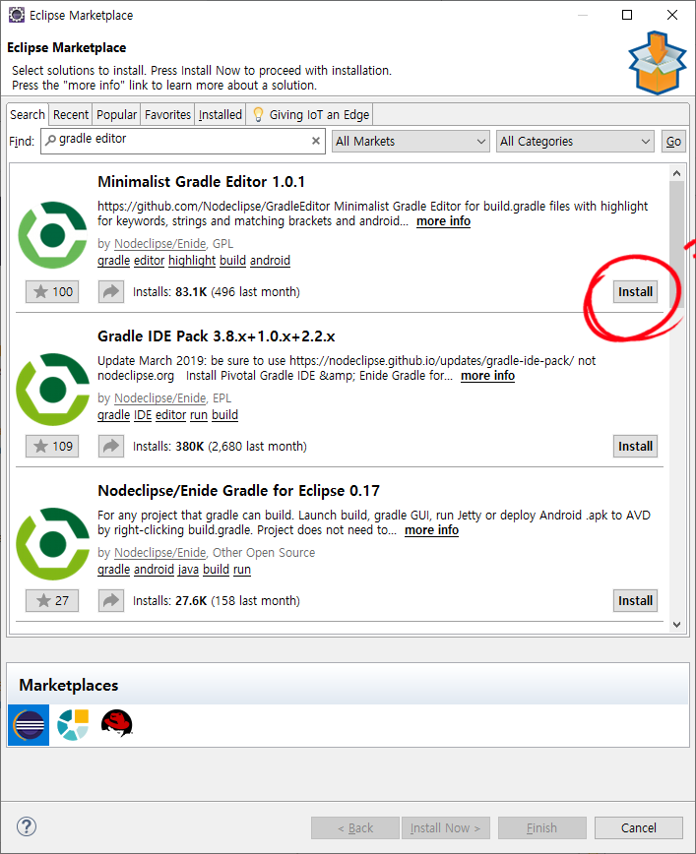Click the scroll-up arrow of results list
Screen dimensions: 696x854
[676, 173]
